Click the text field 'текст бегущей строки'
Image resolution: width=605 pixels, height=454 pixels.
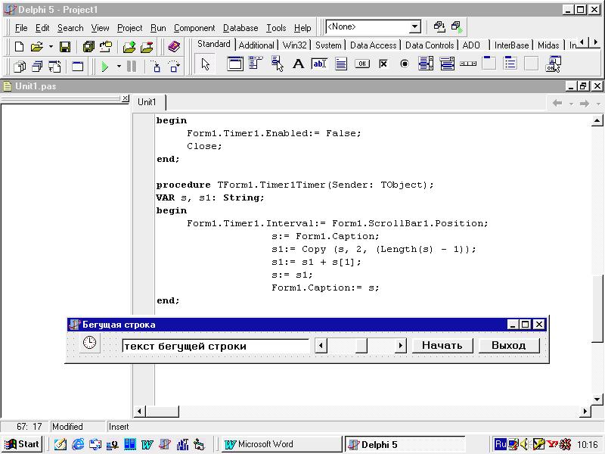(216, 346)
